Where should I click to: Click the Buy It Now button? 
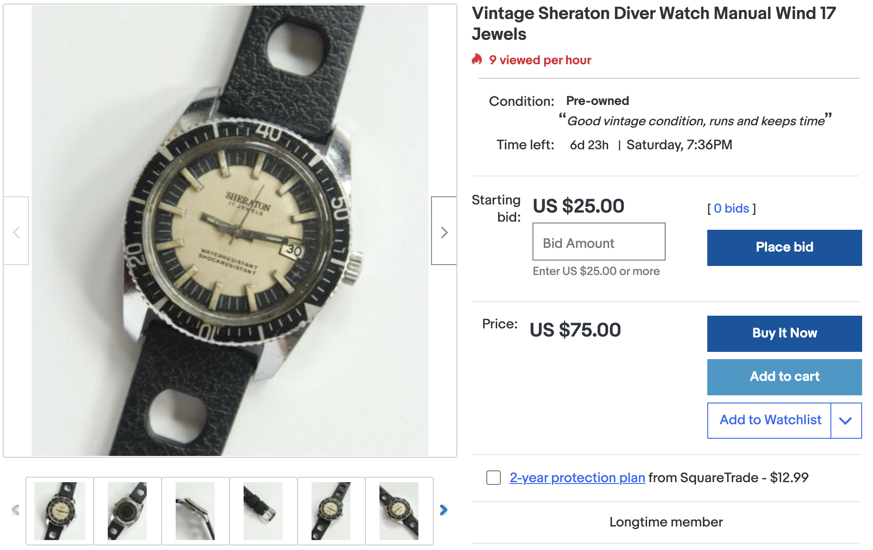coord(784,333)
